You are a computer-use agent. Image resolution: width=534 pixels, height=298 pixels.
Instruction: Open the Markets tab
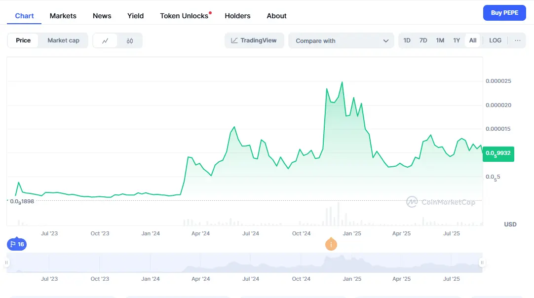coord(63,16)
